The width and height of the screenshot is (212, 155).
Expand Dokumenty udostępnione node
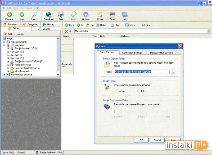click(8, 68)
